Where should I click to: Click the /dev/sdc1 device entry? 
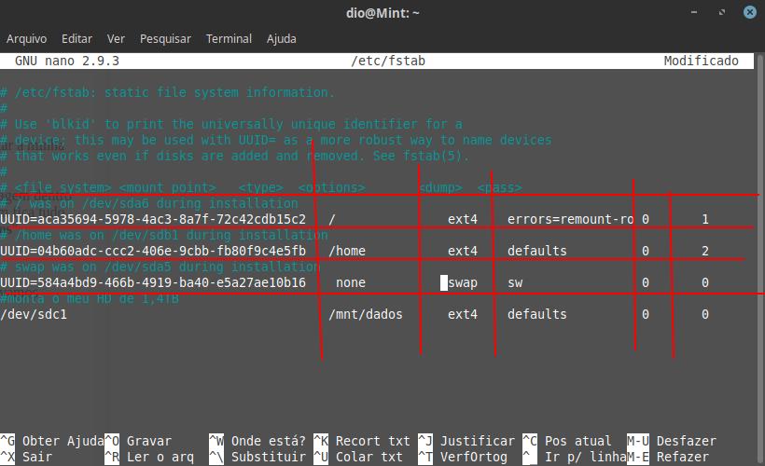34,314
